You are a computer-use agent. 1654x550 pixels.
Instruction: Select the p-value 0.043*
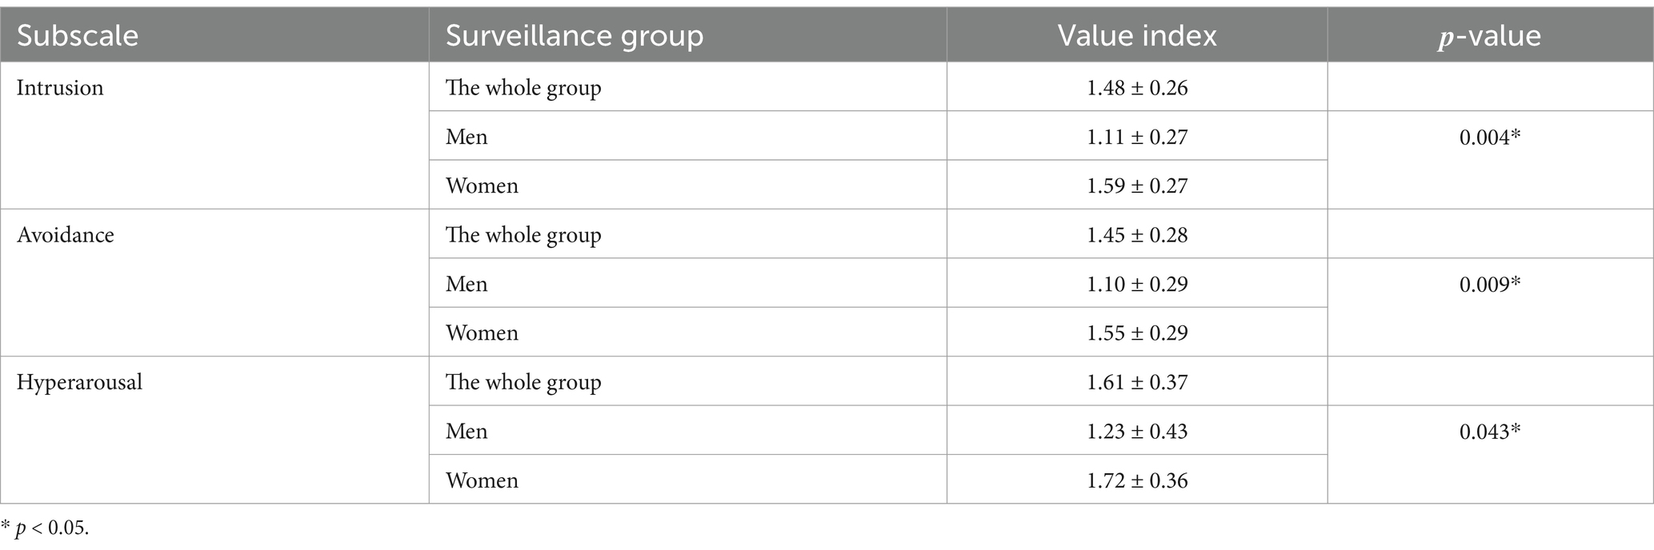point(1490,431)
